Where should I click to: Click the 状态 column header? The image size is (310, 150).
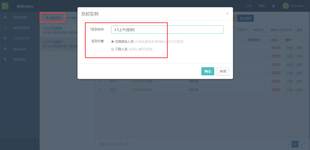coord(274,40)
